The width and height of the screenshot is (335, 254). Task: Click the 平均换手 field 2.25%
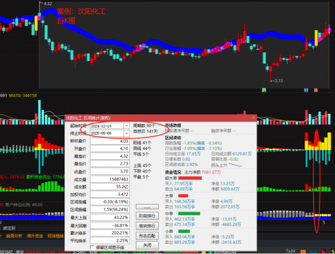[110, 240]
